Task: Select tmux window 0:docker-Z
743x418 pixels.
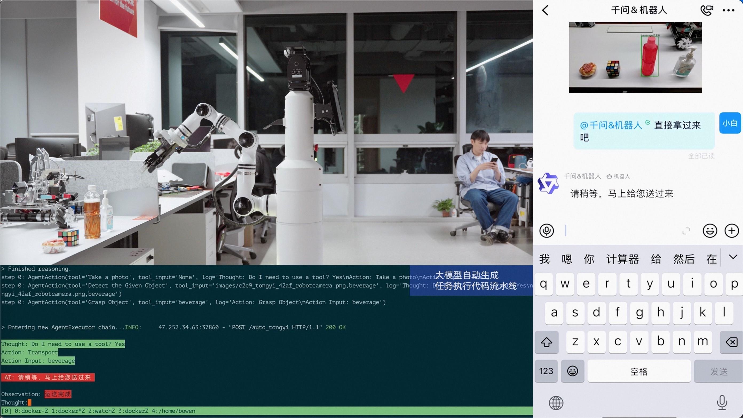Action: click(31, 411)
